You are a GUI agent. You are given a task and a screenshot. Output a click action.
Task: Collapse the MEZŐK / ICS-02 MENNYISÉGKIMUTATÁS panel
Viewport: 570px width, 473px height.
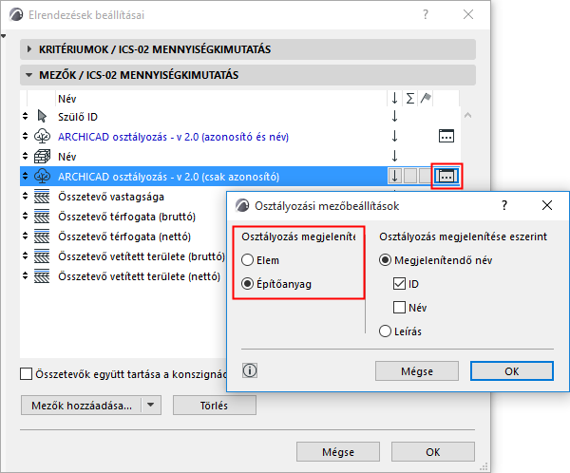point(29,75)
